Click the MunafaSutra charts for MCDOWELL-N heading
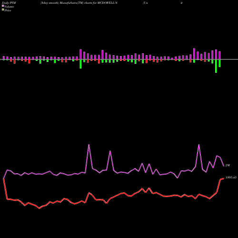Screen dimensions: 238x238 click(79, 3)
